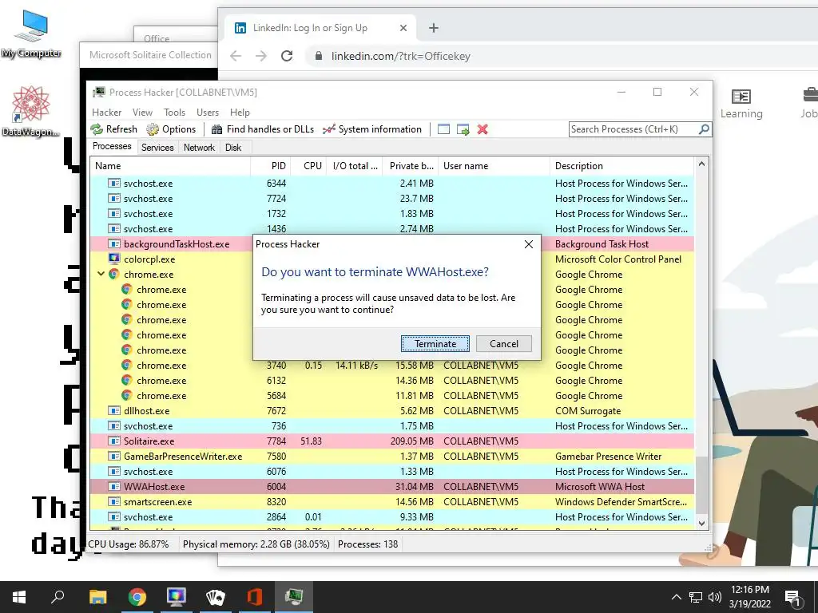The height and width of the screenshot is (613, 818).
Task: Click CPU Usage in the status bar
Action: click(x=129, y=544)
